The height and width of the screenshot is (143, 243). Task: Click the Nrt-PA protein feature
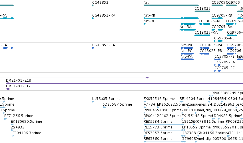point(187,59)
